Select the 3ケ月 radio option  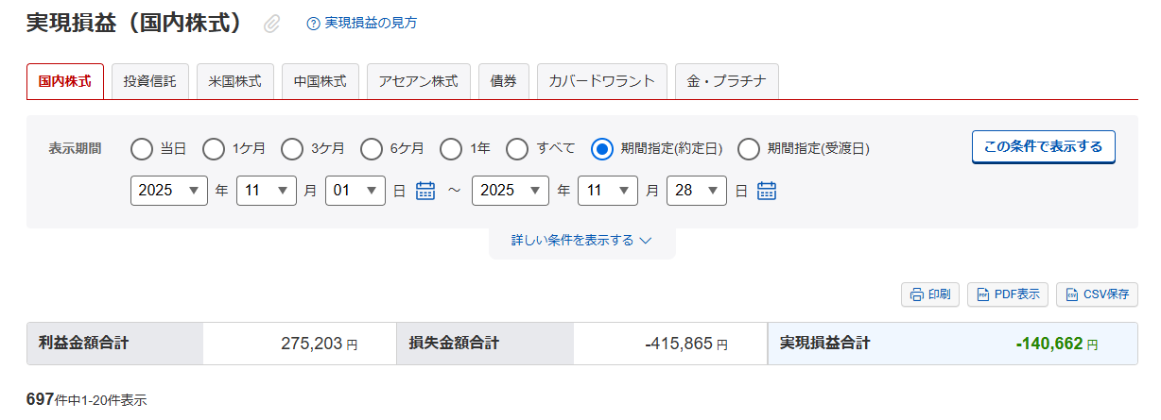[292, 148]
